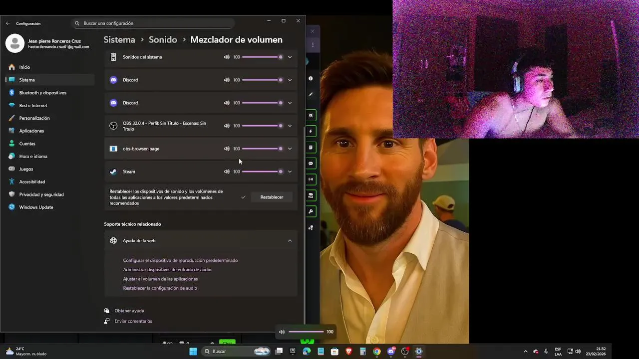
Task: Open Brave browser from the taskbar
Action: pos(348,352)
